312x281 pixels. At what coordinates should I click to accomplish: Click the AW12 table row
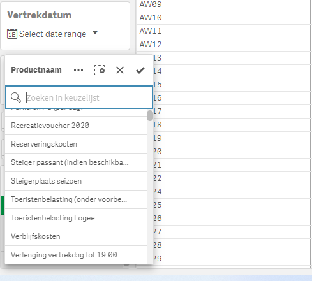[223, 45]
